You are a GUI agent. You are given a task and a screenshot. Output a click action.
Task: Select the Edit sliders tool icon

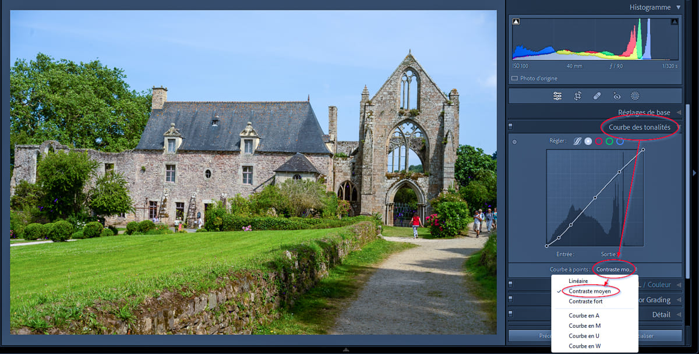pyautogui.click(x=557, y=96)
